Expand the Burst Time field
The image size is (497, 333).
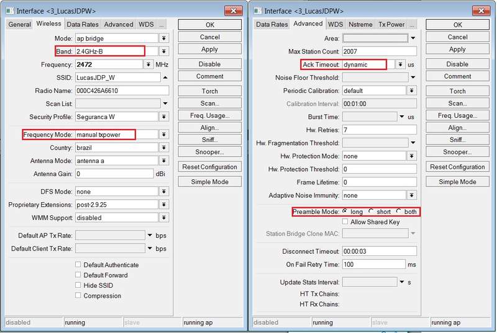click(x=401, y=117)
